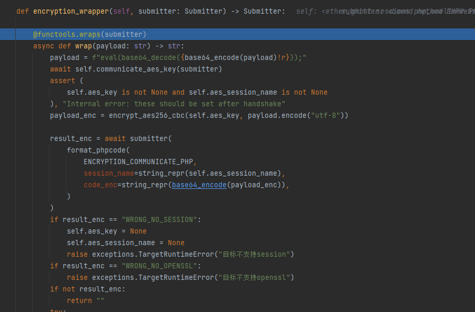Click the assert keyword

point(63,80)
